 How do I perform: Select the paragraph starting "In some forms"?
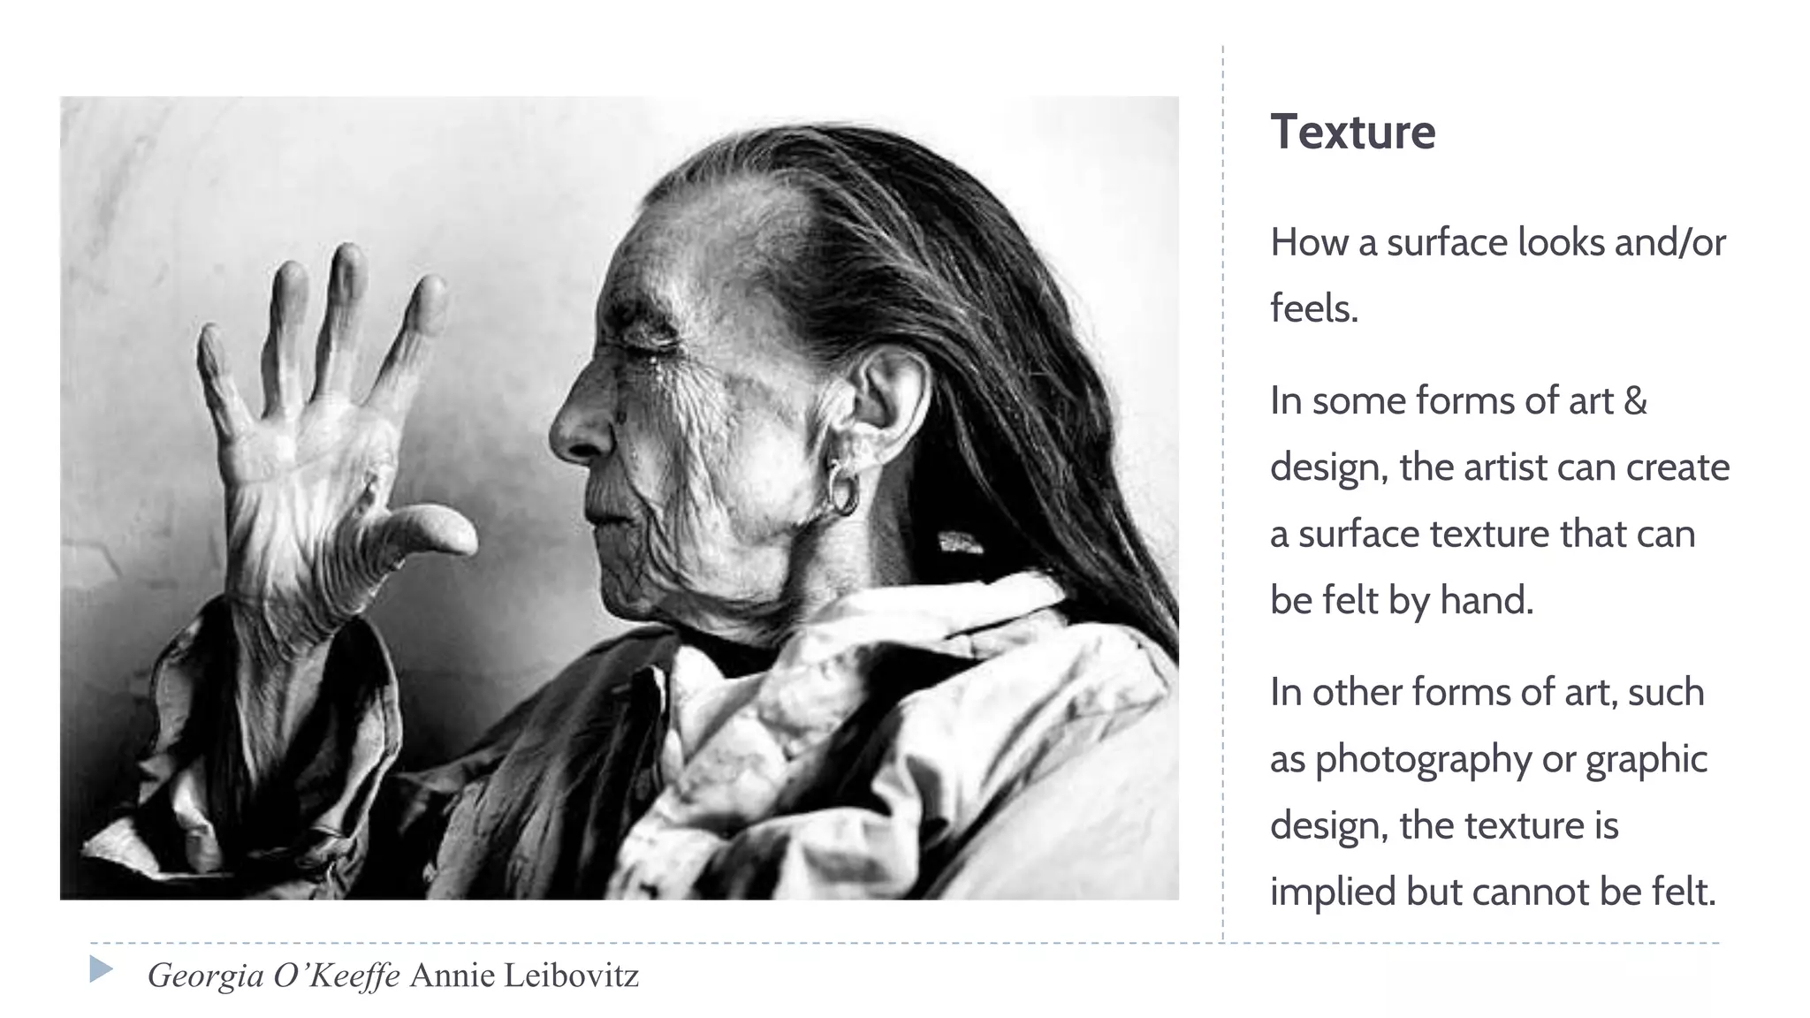coord(1499,500)
